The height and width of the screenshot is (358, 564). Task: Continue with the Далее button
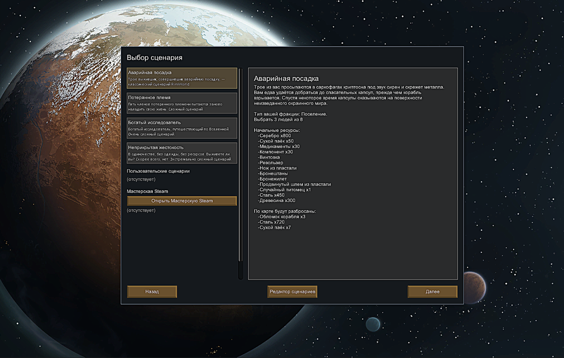point(432,292)
